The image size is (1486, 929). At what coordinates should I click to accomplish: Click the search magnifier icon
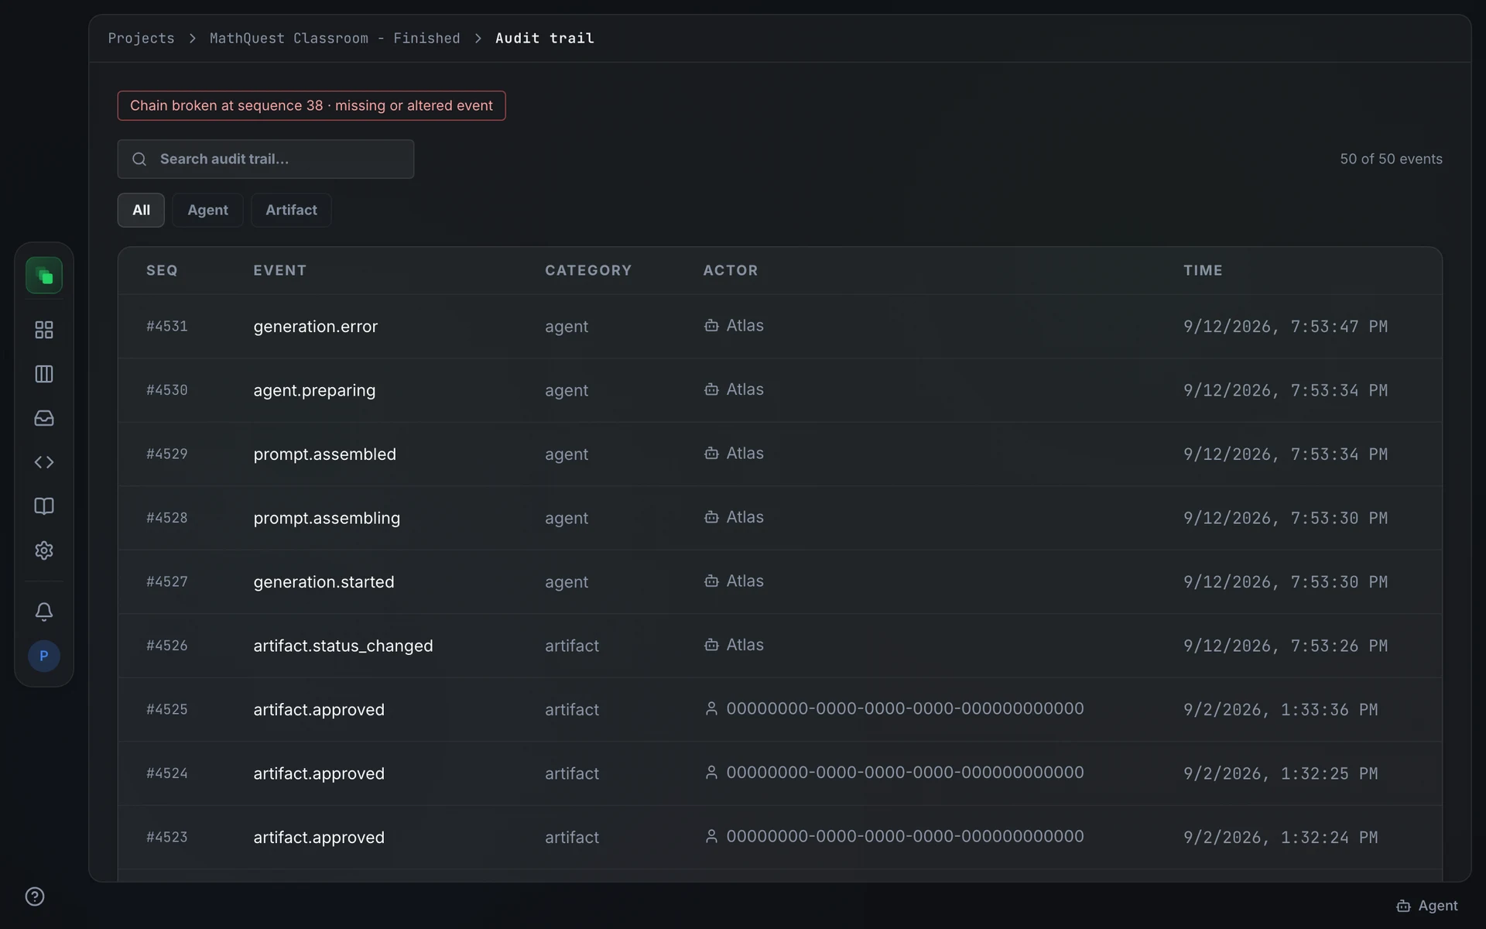tap(139, 159)
